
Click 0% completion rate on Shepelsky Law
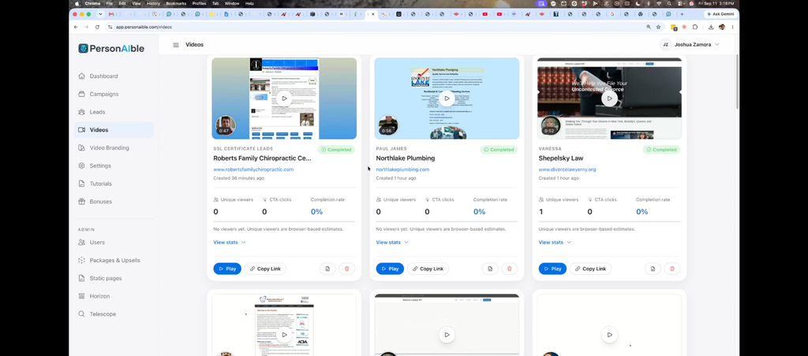click(x=642, y=212)
